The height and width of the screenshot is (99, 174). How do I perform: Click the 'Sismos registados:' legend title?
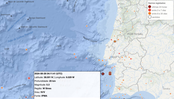(x=157, y=3)
